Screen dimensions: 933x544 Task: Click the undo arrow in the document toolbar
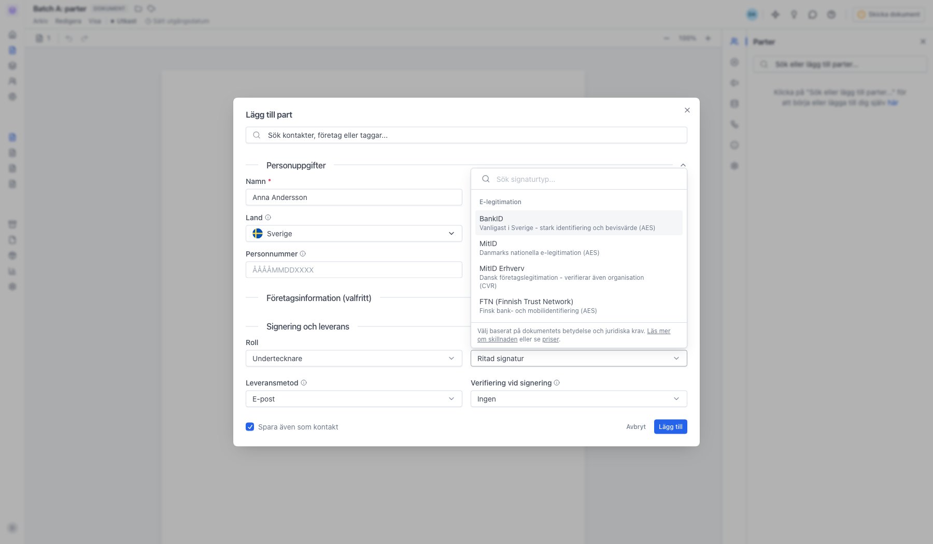coord(68,38)
